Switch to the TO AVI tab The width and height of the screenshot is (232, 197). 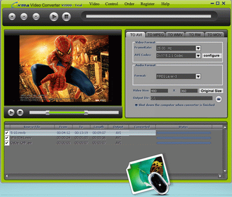tap(136, 35)
